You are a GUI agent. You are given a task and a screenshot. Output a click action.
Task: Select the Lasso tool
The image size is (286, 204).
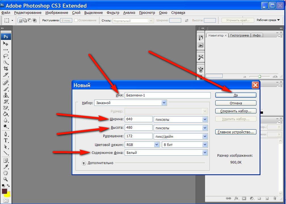pyautogui.click(x=6, y=56)
